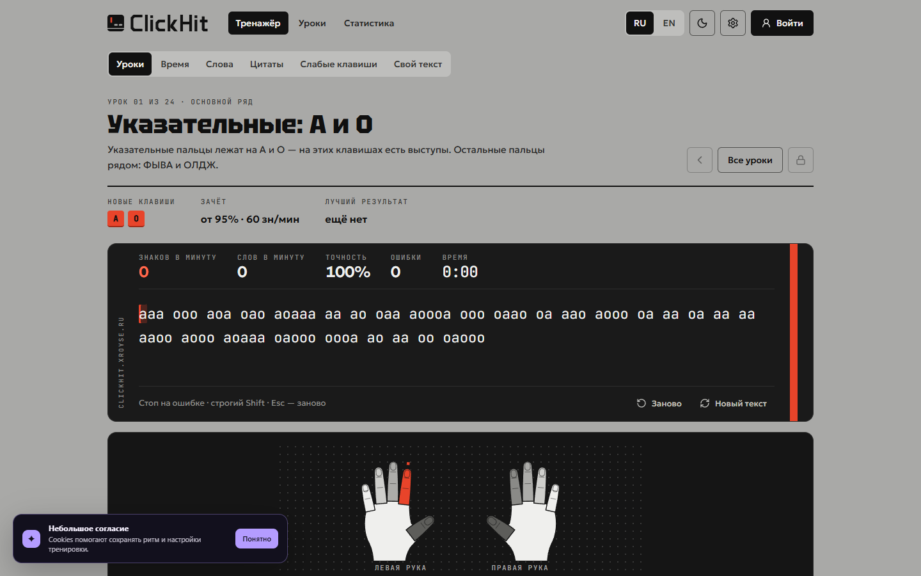The width and height of the screenshot is (921, 576).
Task: Click the red progress bar in trainer
Action: point(794,332)
